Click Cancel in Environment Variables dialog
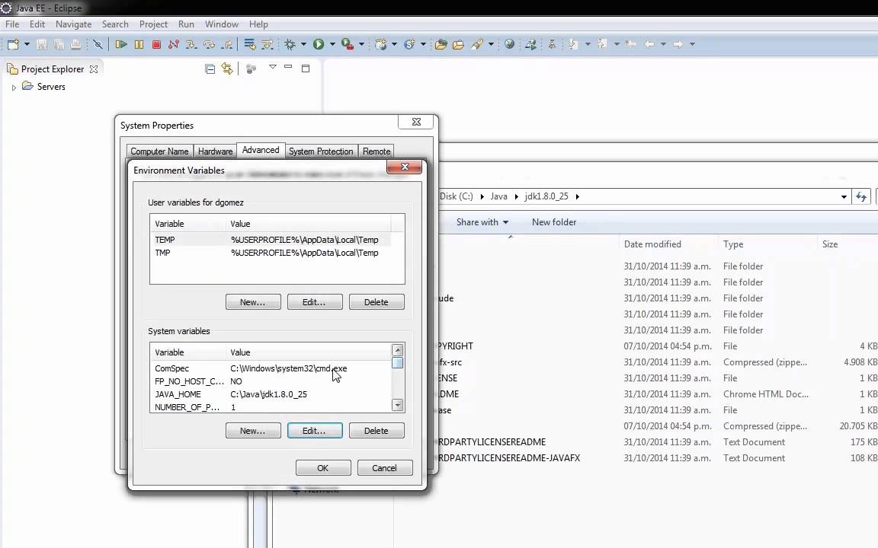The height and width of the screenshot is (548, 878). coord(385,468)
